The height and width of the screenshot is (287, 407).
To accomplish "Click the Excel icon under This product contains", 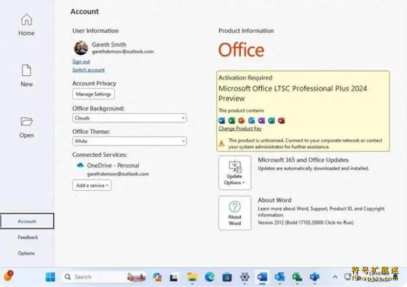I will pos(231,121).
